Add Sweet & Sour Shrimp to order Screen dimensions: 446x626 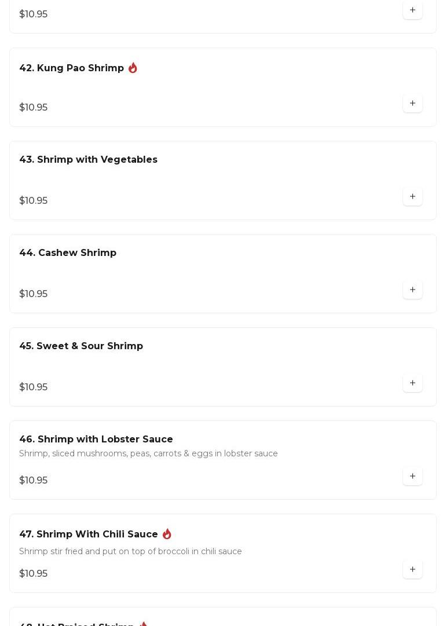pos(412,383)
